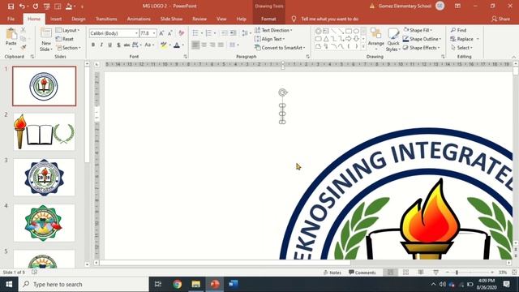Viewport: 519px width, 292px height.
Task: Open the font color picker arrow
Action: click(183, 45)
